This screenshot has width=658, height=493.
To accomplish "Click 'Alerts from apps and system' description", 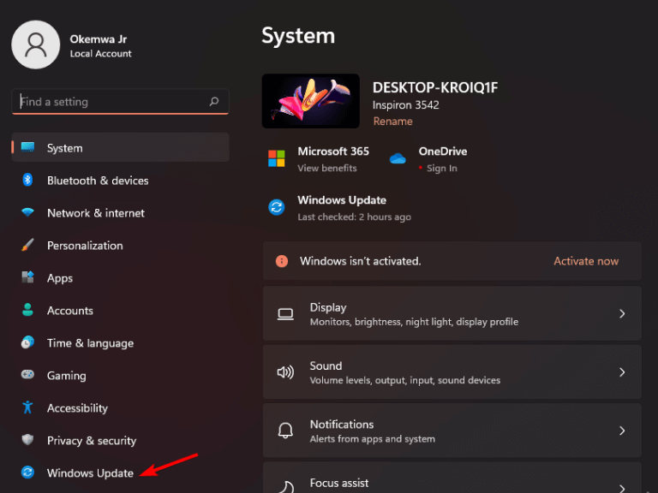I will [372, 439].
